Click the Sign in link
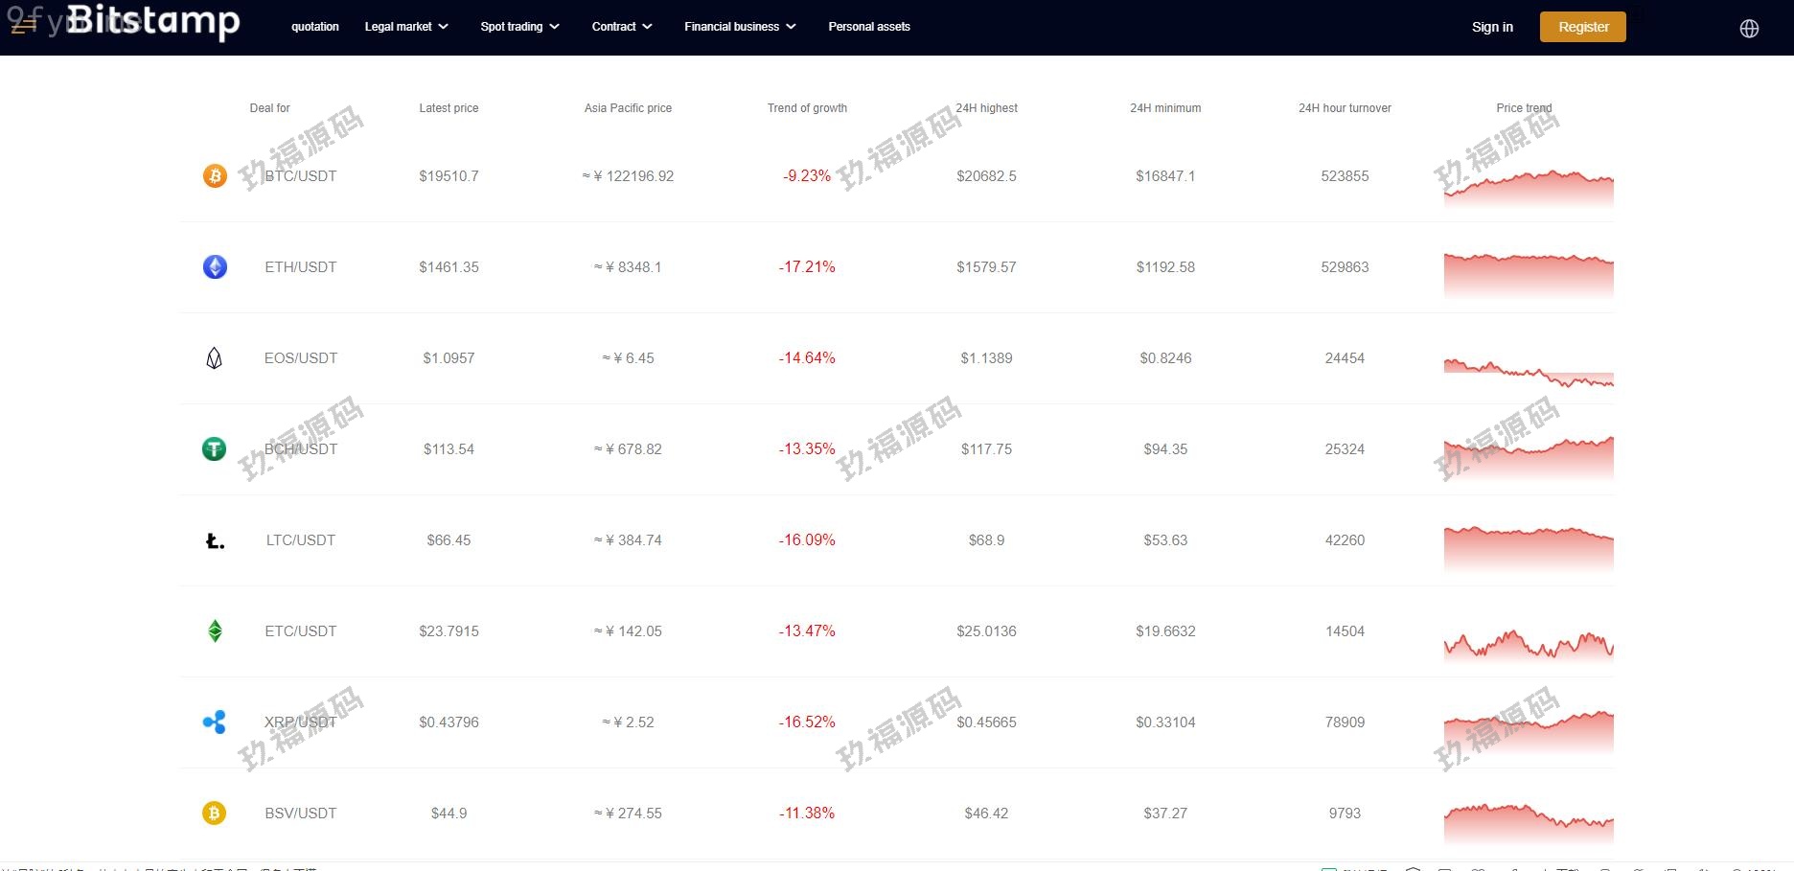 pos(1492,27)
